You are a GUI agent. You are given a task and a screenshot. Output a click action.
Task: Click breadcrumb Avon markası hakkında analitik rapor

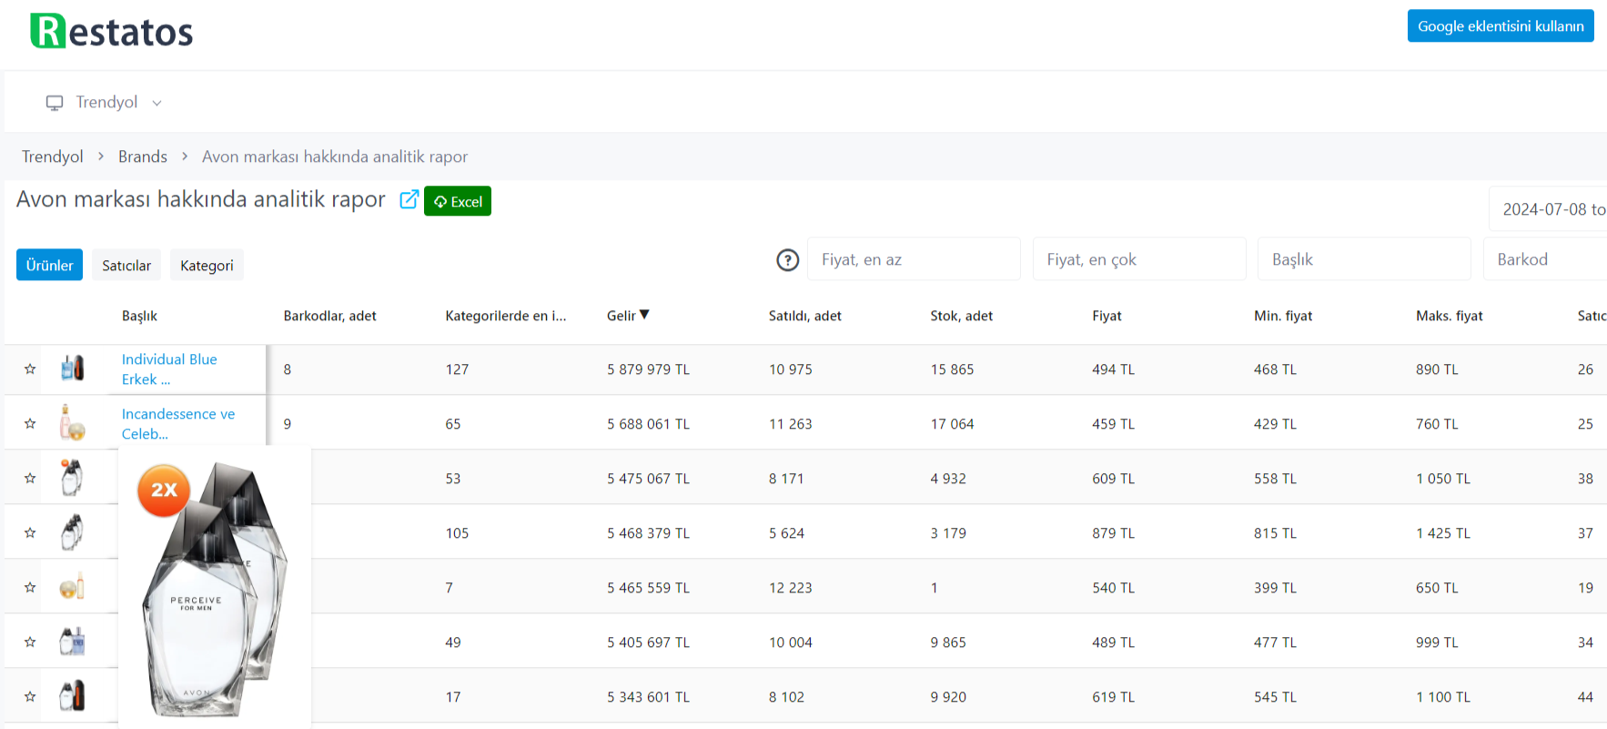(x=335, y=157)
